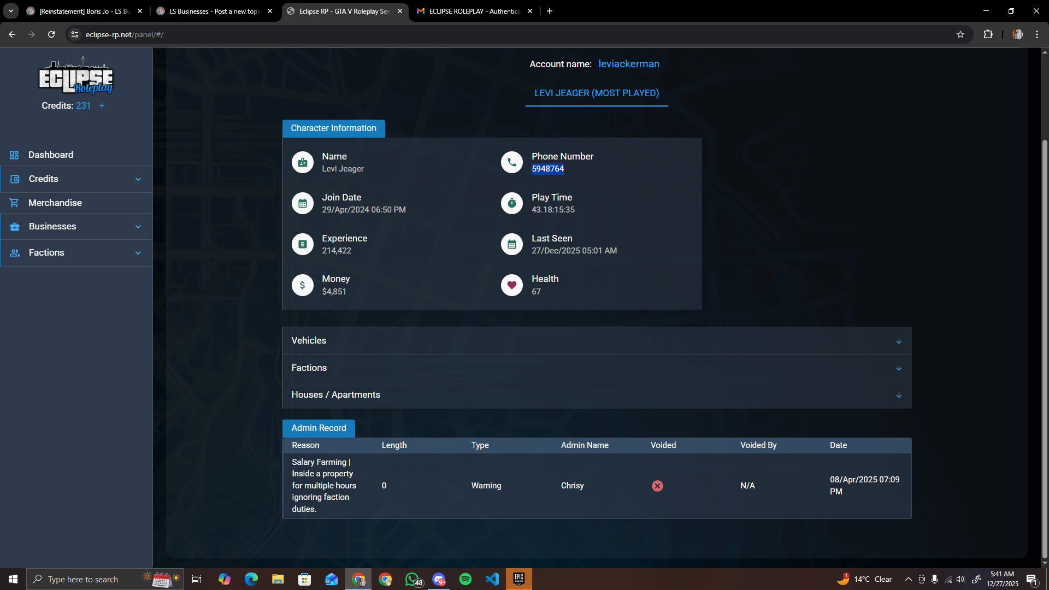Switch to the LS Businesses browser tab

(214, 11)
